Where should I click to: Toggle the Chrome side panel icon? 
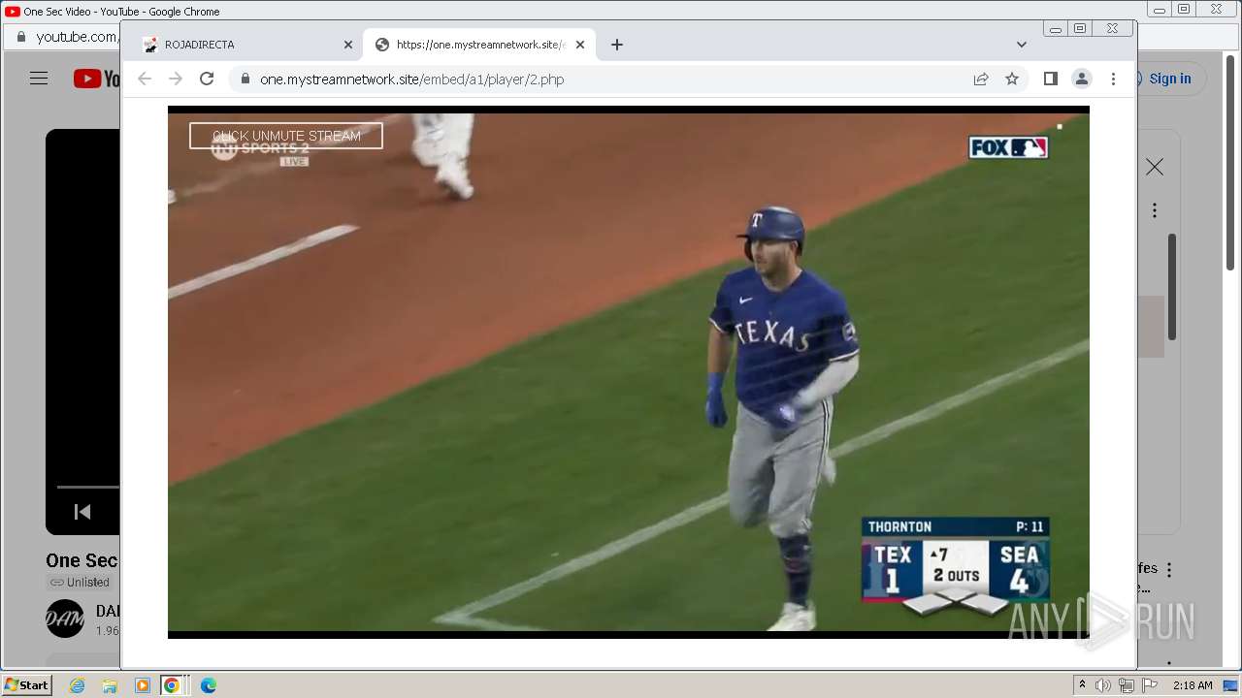coord(1051,79)
